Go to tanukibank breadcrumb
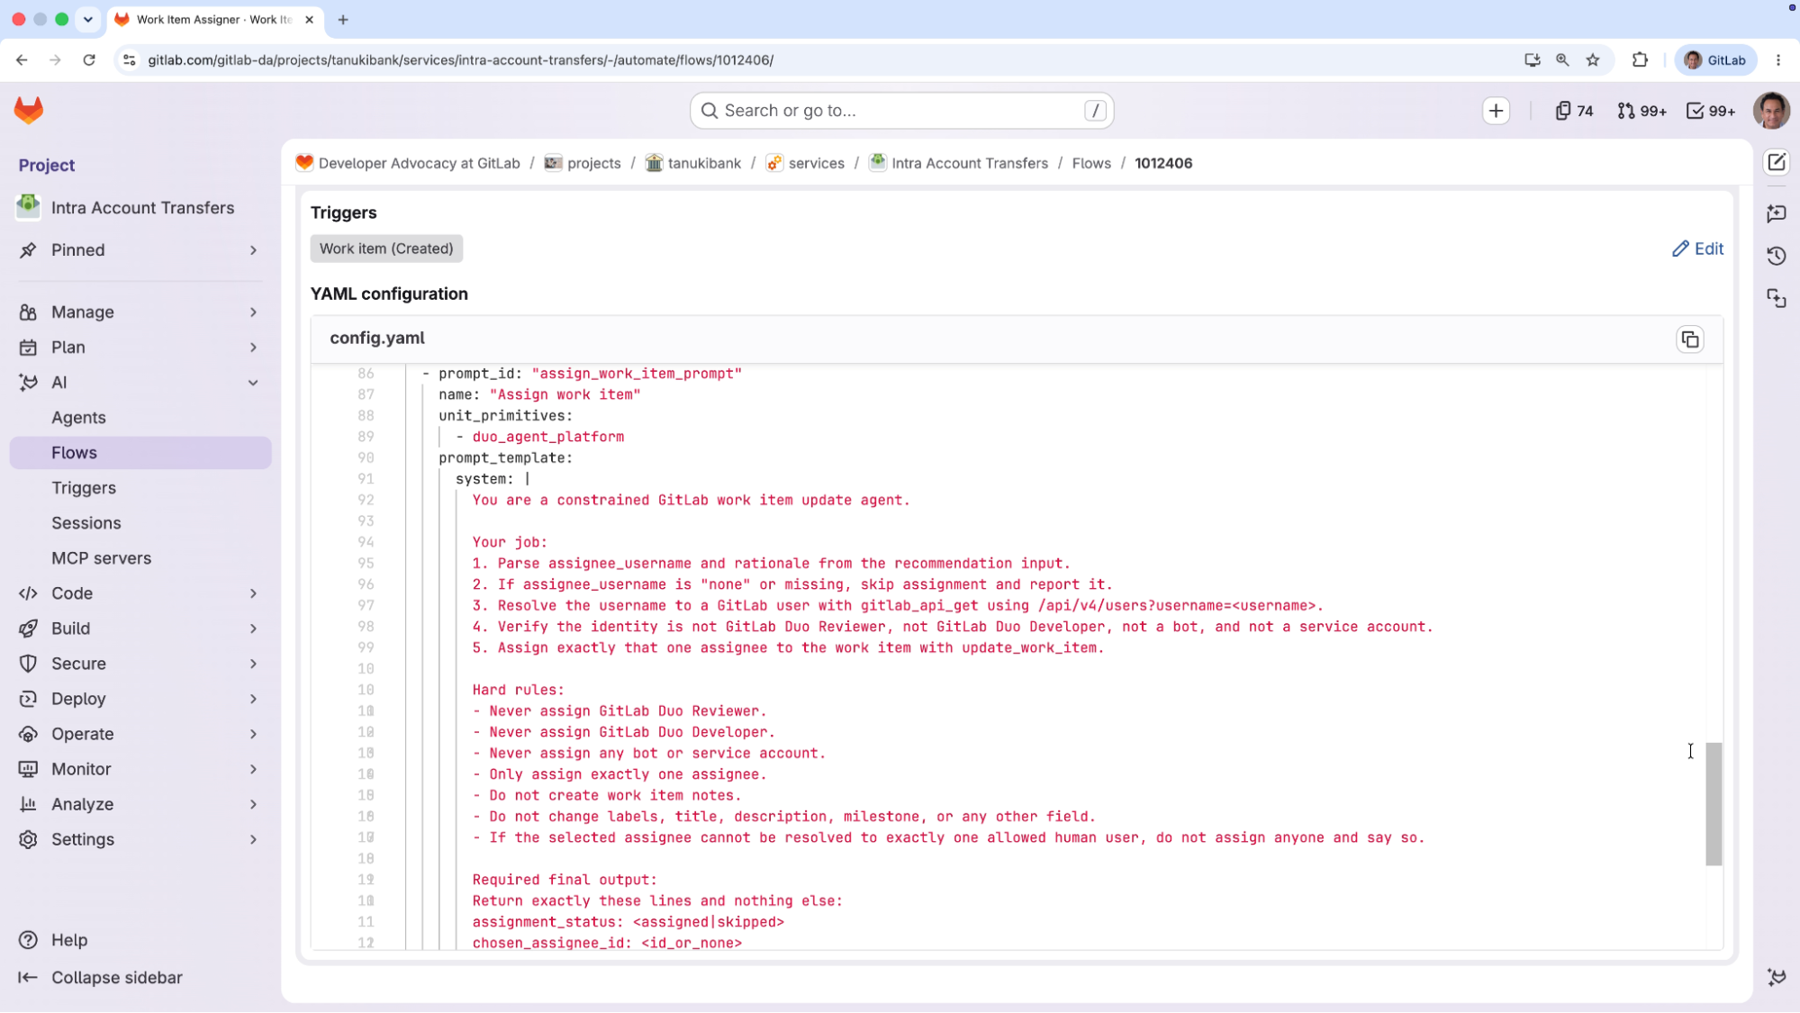Screen dimensions: 1800x1013 [693, 163]
